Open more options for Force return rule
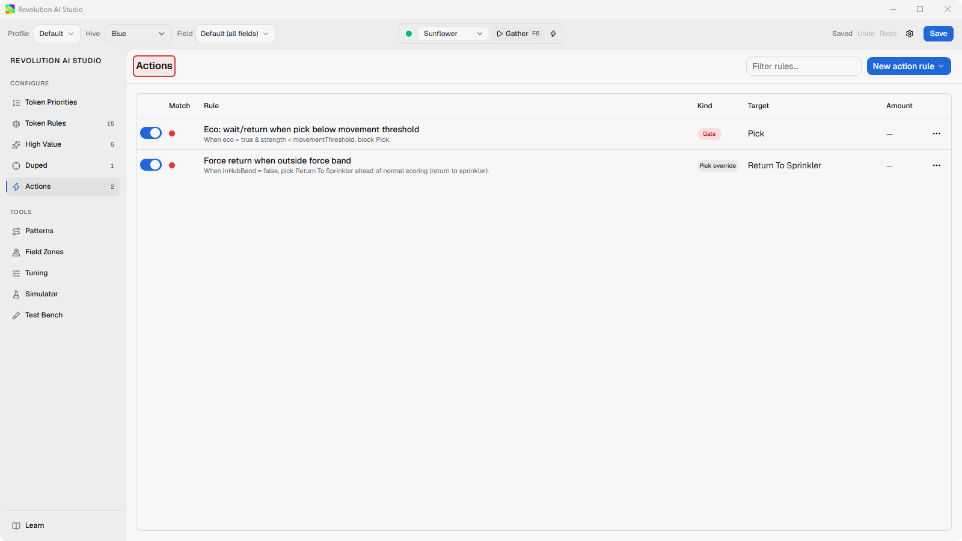The image size is (962, 541). pos(937,165)
